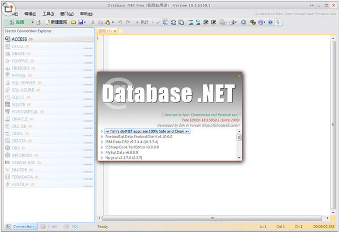Open the 帮助 (Help) menu
Viewport: 339px width, 232px height.
coord(86,13)
